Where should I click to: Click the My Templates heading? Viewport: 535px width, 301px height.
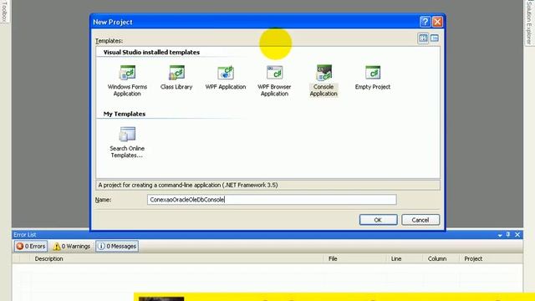coord(125,114)
